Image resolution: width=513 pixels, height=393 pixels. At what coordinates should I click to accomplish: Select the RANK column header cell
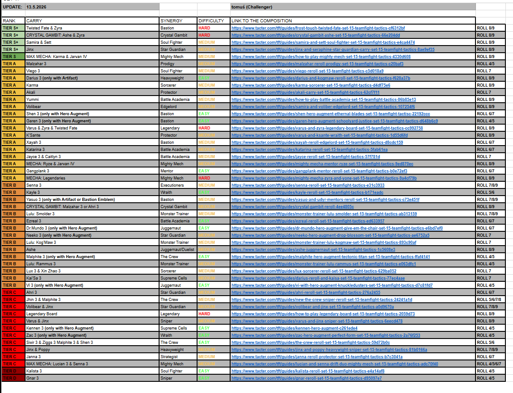[13, 21]
